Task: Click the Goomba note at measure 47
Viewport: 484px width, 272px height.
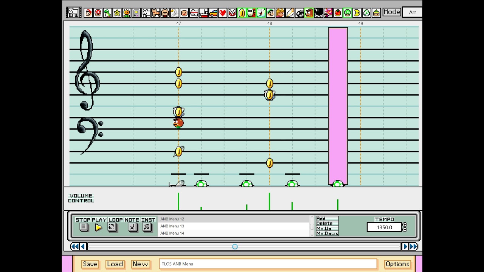Action: click(178, 123)
